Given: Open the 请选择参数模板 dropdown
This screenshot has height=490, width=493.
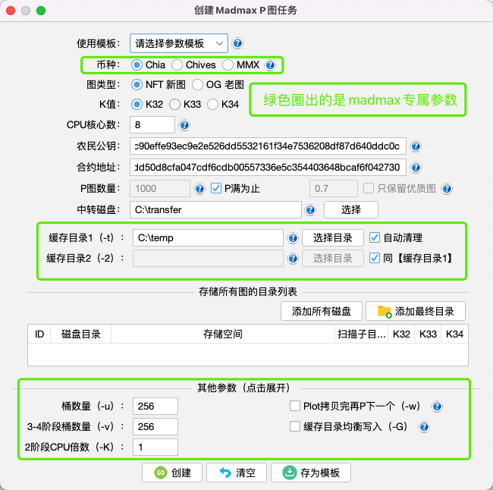Looking at the screenshot, I should (178, 43).
